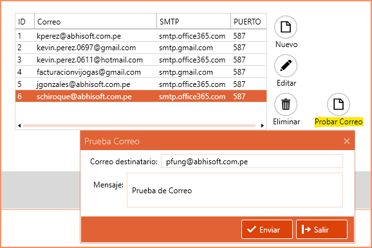Click the Nuevo label
The image size is (372, 248).
[x=286, y=44]
